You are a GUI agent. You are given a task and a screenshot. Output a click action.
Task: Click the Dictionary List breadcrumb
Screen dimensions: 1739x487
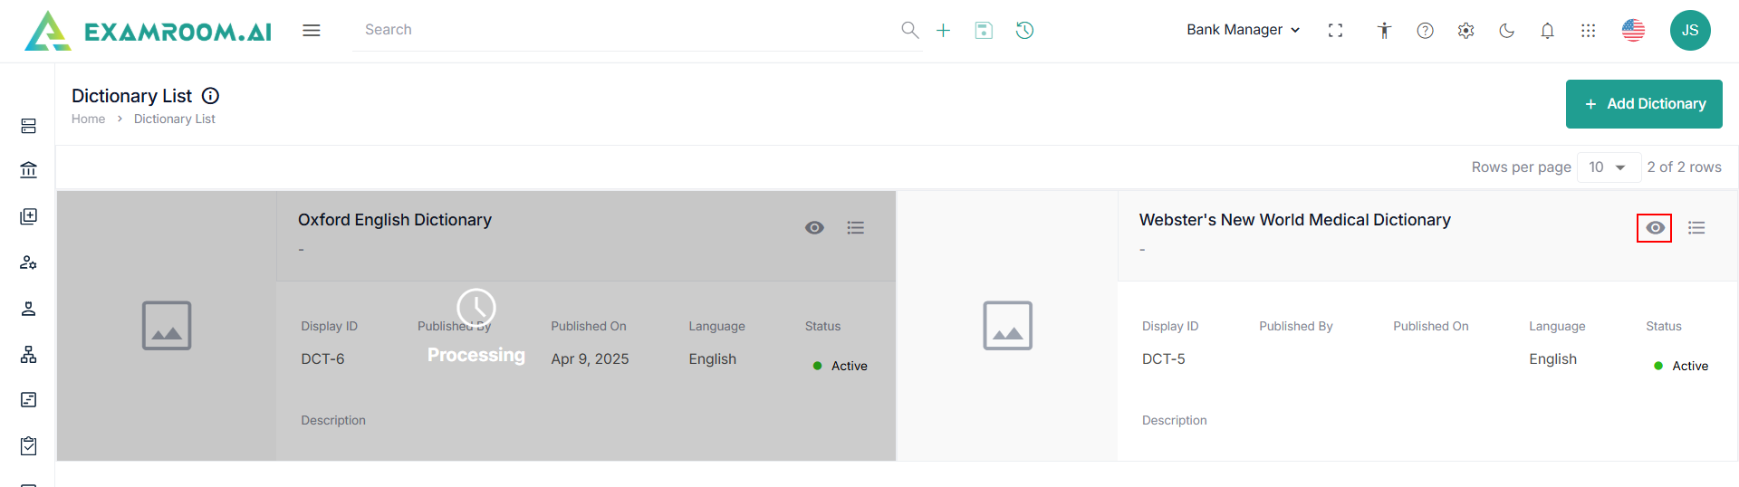tap(175, 119)
